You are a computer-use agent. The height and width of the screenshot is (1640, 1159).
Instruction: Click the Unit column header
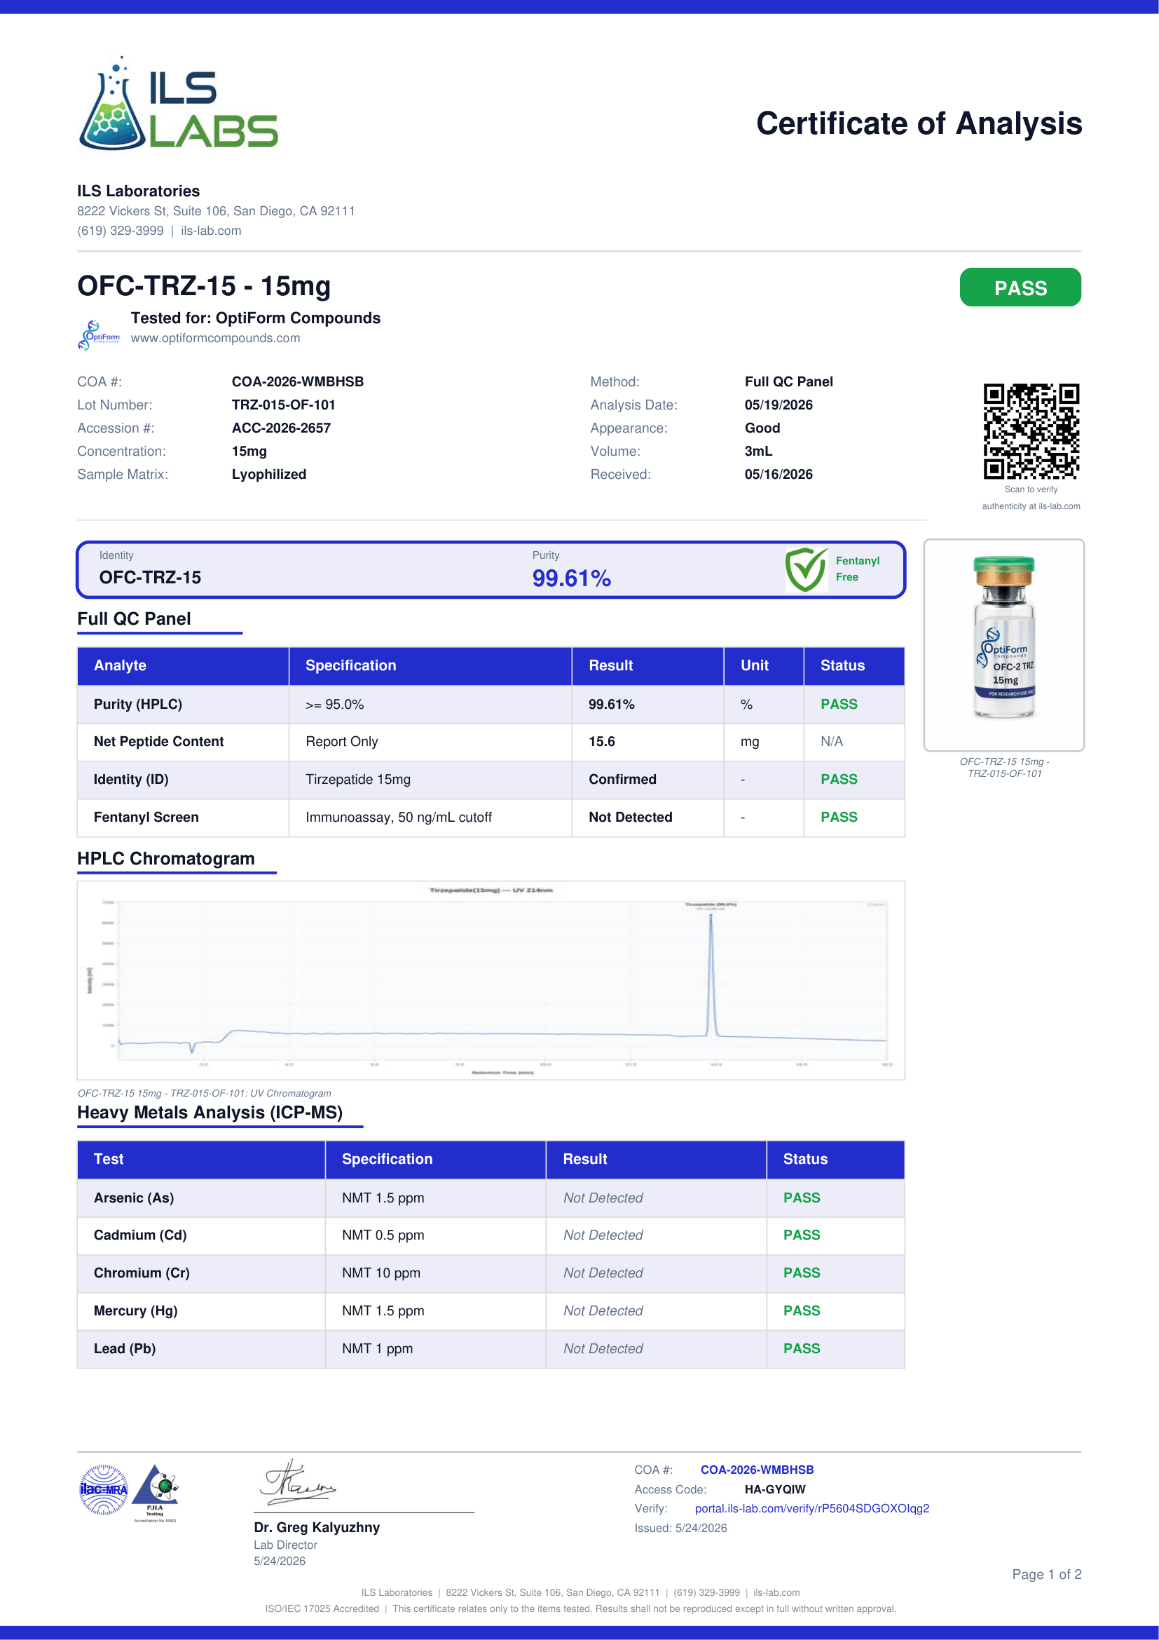click(764, 665)
